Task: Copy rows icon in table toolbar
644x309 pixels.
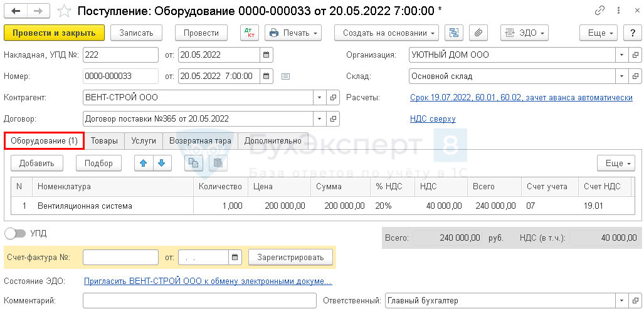Action: pos(194,163)
